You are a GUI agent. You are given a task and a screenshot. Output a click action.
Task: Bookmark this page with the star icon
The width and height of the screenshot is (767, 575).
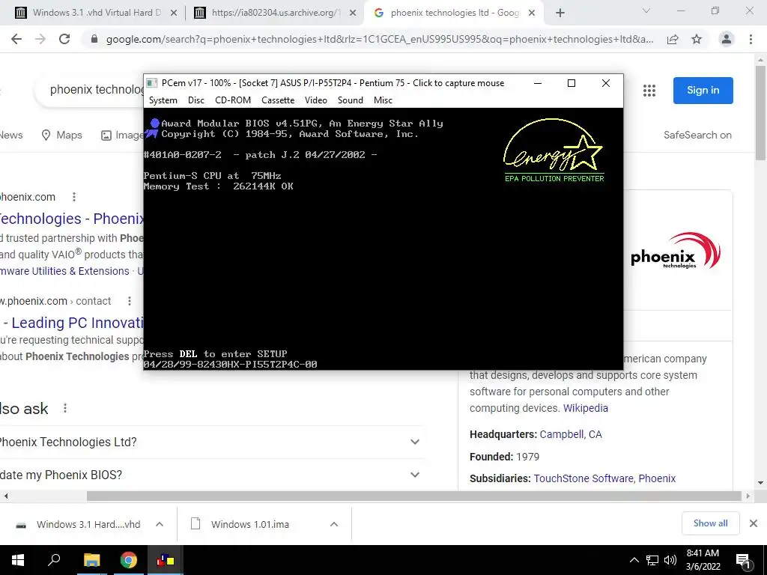[697, 40]
